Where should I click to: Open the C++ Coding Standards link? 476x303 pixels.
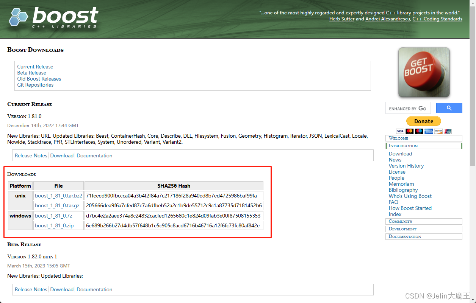tap(437, 19)
